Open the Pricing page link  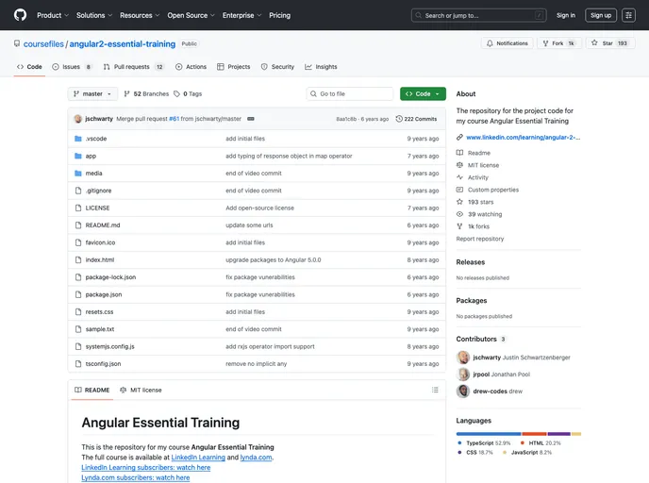279,15
